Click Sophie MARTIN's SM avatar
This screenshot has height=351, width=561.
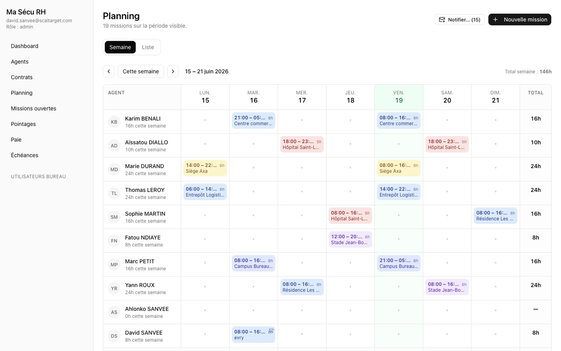[x=114, y=217]
